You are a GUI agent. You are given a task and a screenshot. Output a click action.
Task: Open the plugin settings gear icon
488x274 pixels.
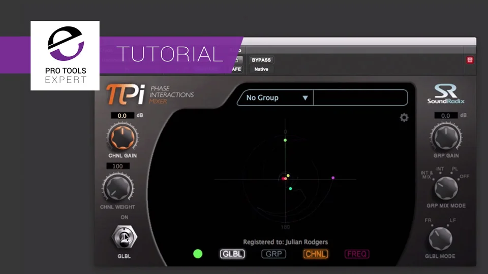[x=404, y=117]
